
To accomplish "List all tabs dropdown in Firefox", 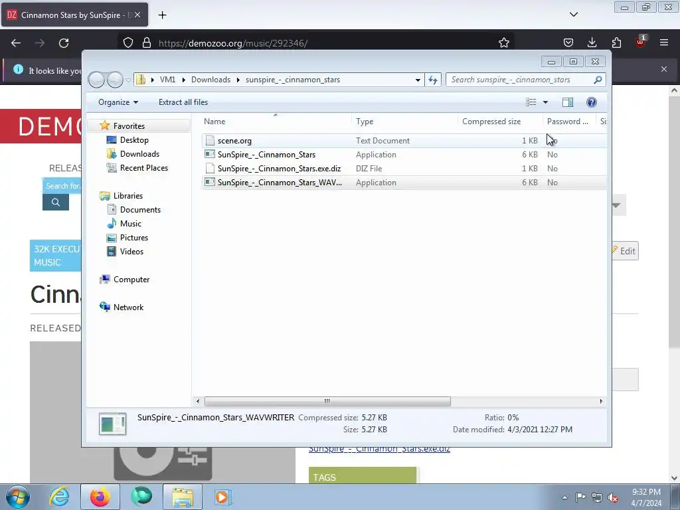I will [x=573, y=15].
